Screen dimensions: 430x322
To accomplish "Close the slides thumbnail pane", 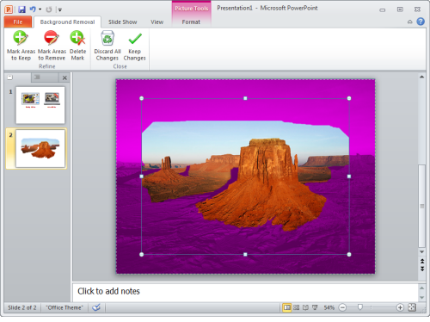I will point(64,77).
